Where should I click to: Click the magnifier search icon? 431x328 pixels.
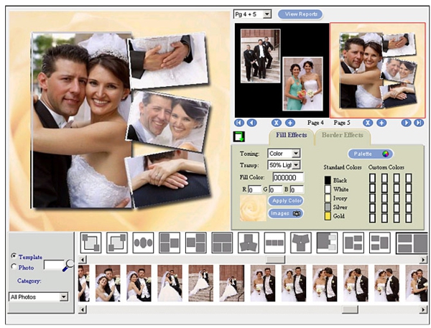[69, 266]
